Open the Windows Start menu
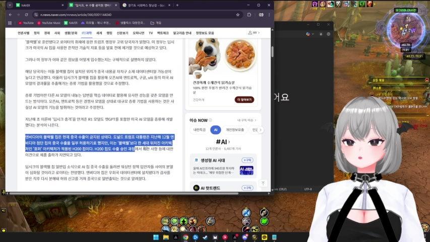Viewport: 430px width, 242px height. 156,237
